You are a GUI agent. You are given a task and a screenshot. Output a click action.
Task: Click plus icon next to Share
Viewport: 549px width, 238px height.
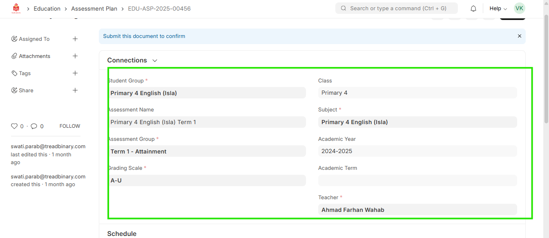pyautogui.click(x=75, y=90)
